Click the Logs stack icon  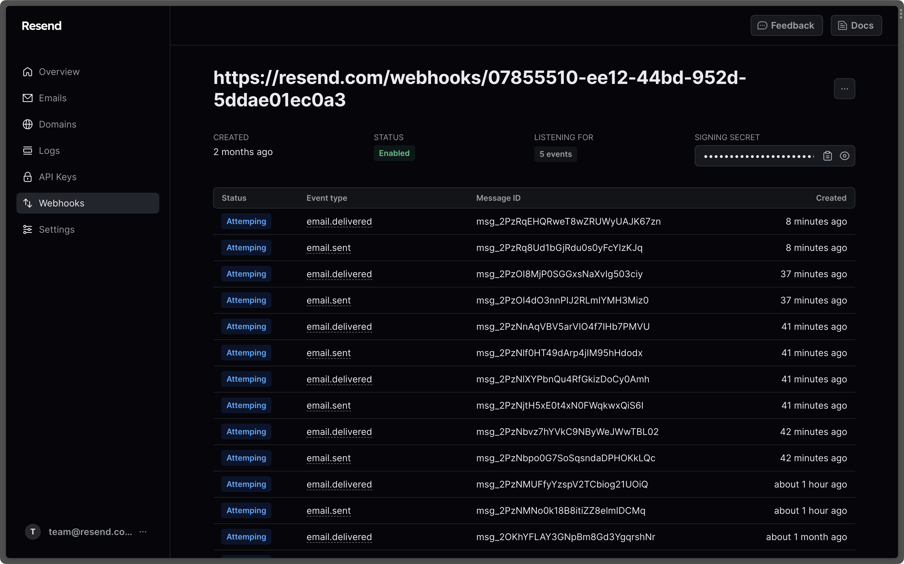click(x=28, y=151)
